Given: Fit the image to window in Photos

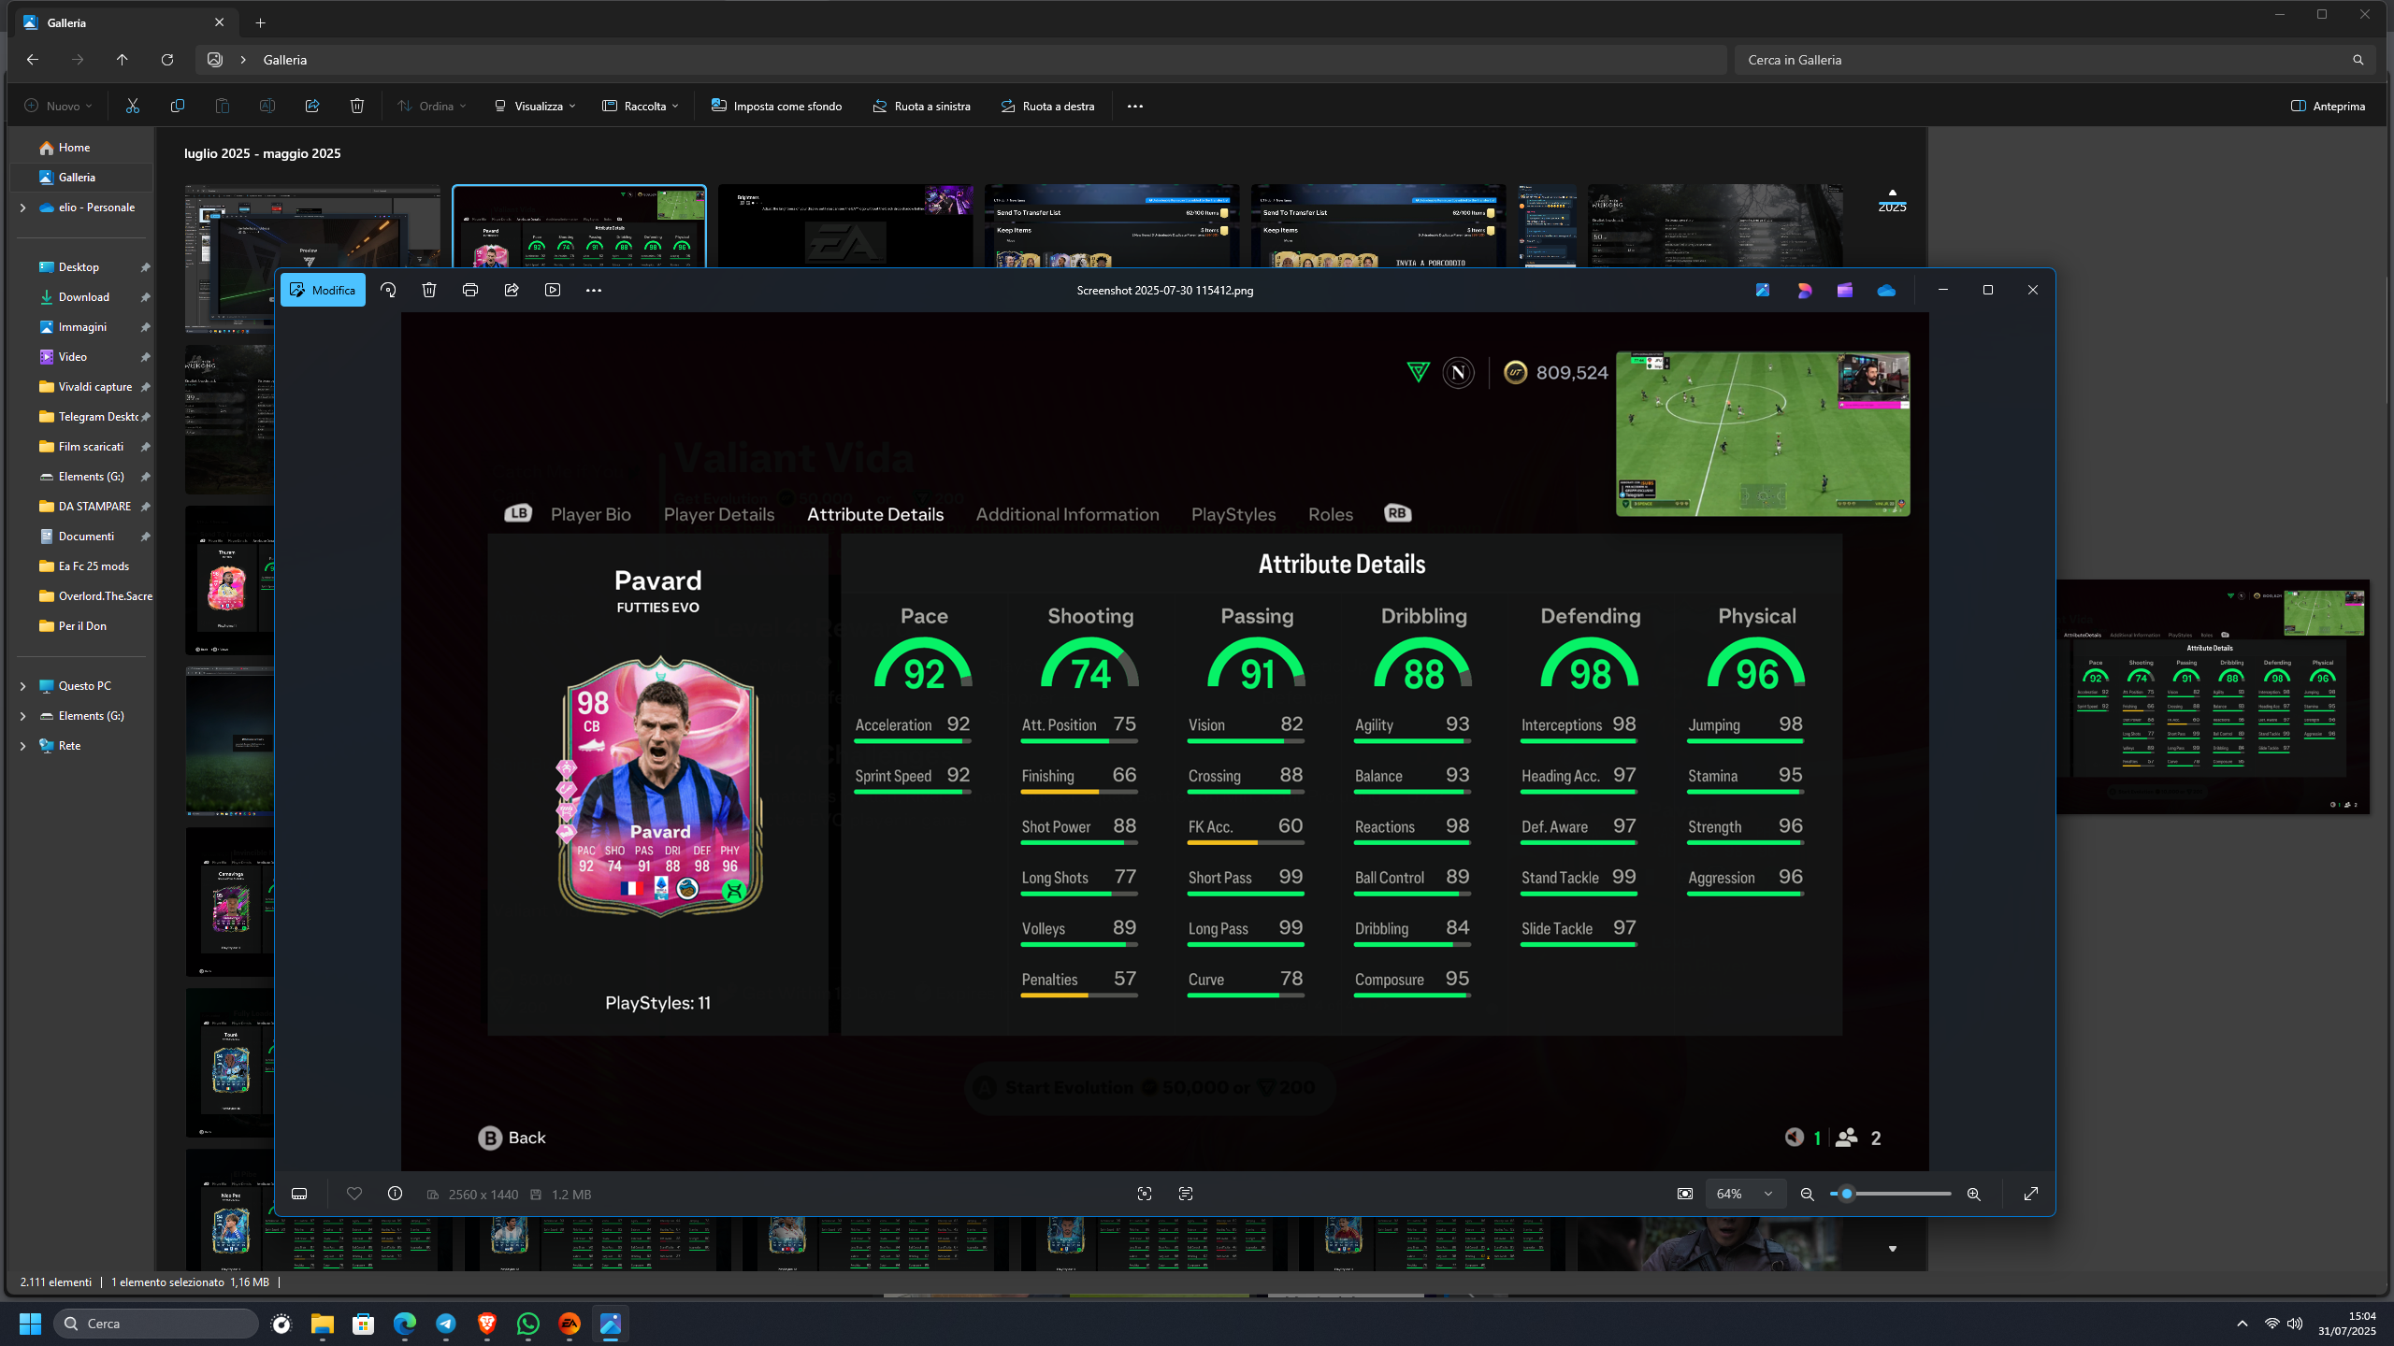Looking at the screenshot, I should coord(1685,1194).
